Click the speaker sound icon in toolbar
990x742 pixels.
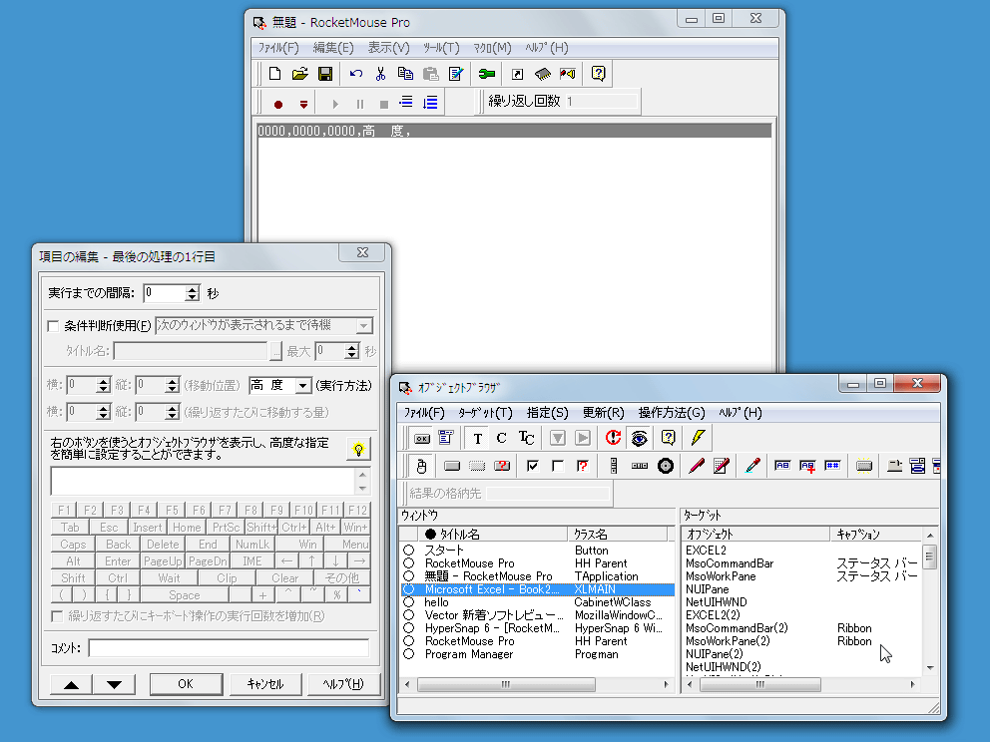pyautogui.click(x=568, y=74)
